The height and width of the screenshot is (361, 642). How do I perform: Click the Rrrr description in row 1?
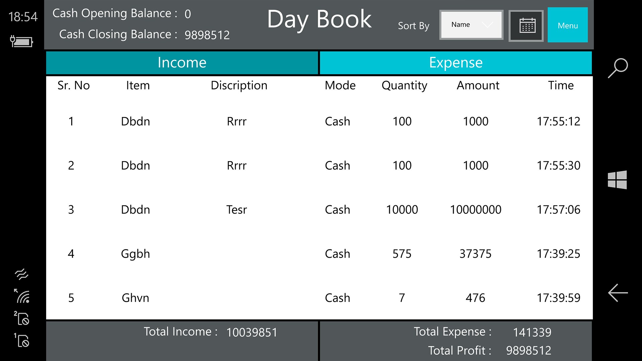[236, 121]
